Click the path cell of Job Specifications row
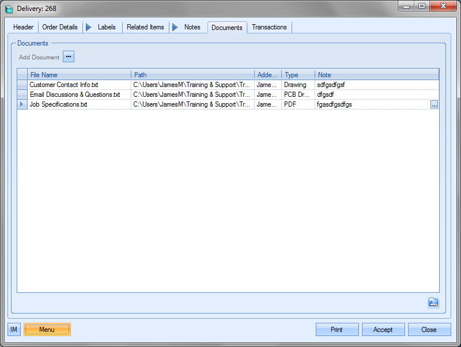This screenshot has width=461, height=347. coord(192,104)
